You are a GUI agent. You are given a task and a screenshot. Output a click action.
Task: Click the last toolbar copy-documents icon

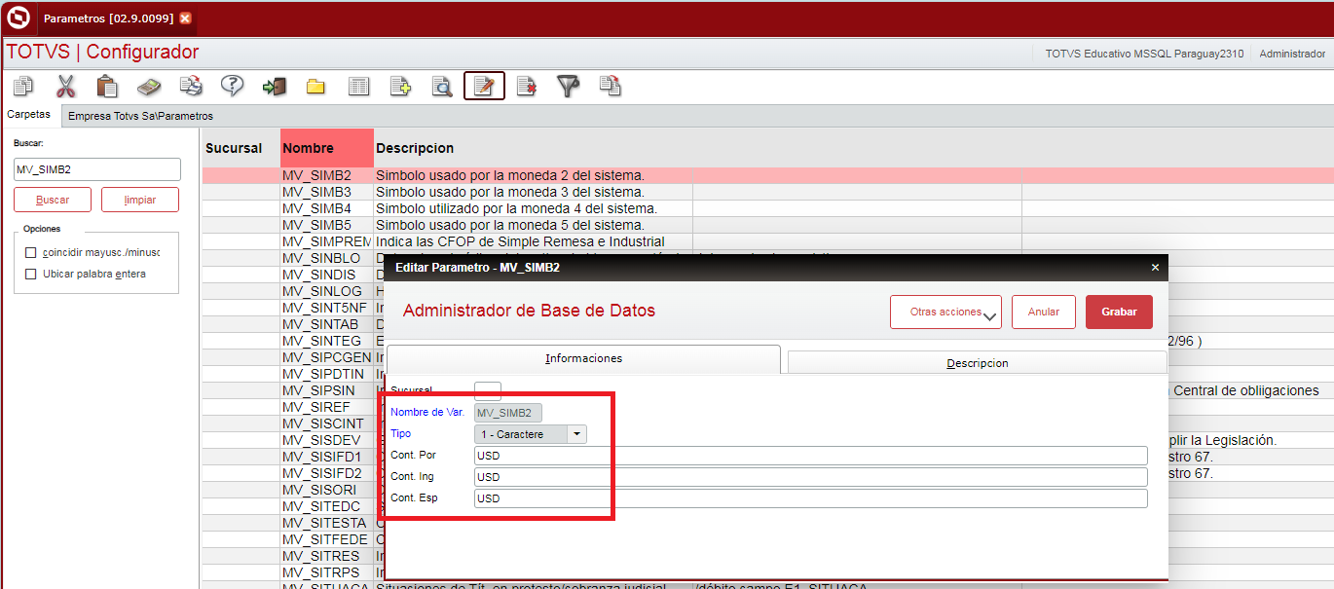coord(610,87)
